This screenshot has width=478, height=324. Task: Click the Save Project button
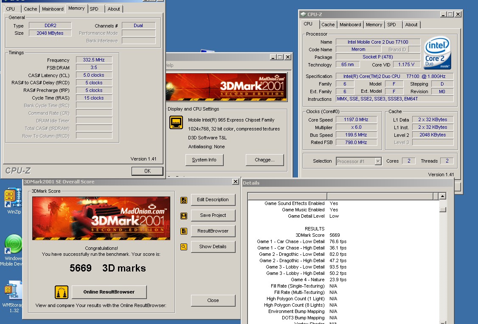[x=213, y=215]
